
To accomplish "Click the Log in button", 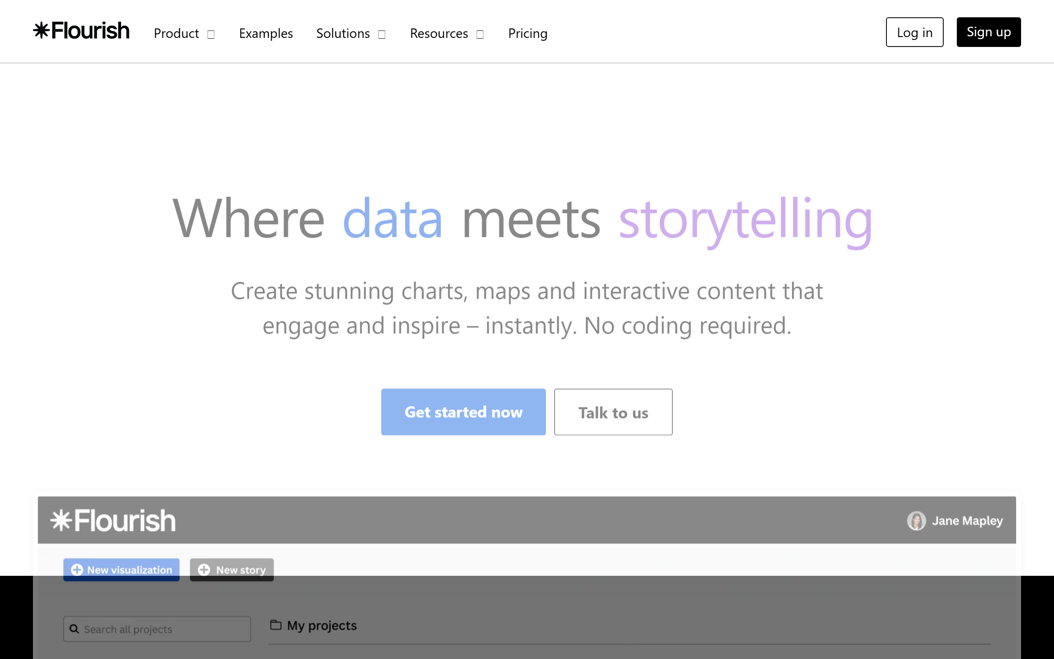I will point(914,32).
